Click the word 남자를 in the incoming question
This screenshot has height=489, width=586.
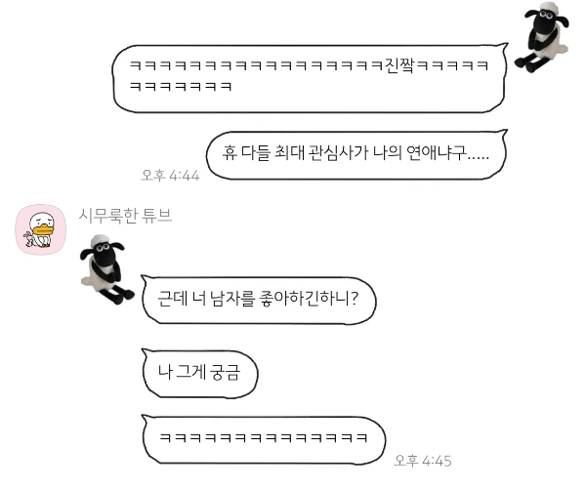click(232, 299)
